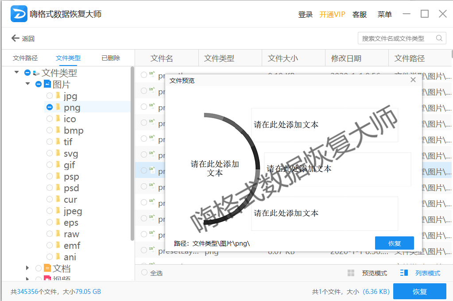Sort by the 文件类型 column header
Image resolution: width=453 pixels, height=301 pixels.
pyautogui.click(x=219, y=58)
